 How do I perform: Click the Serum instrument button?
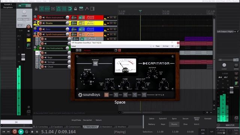185,118
